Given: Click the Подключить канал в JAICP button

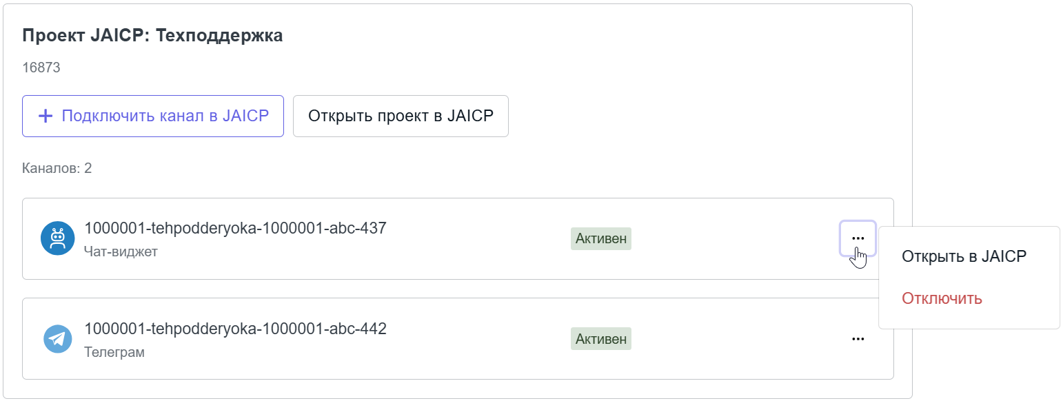Looking at the screenshot, I should pos(153,116).
